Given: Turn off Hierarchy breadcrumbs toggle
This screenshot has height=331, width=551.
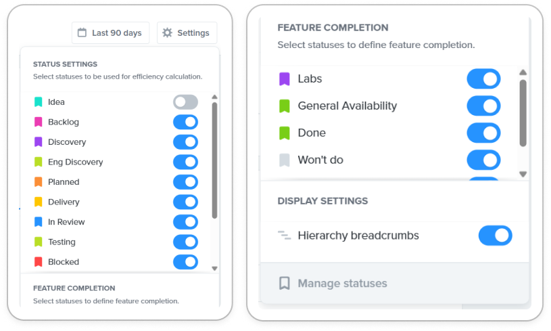Looking at the screenshot, I should 495,236.
